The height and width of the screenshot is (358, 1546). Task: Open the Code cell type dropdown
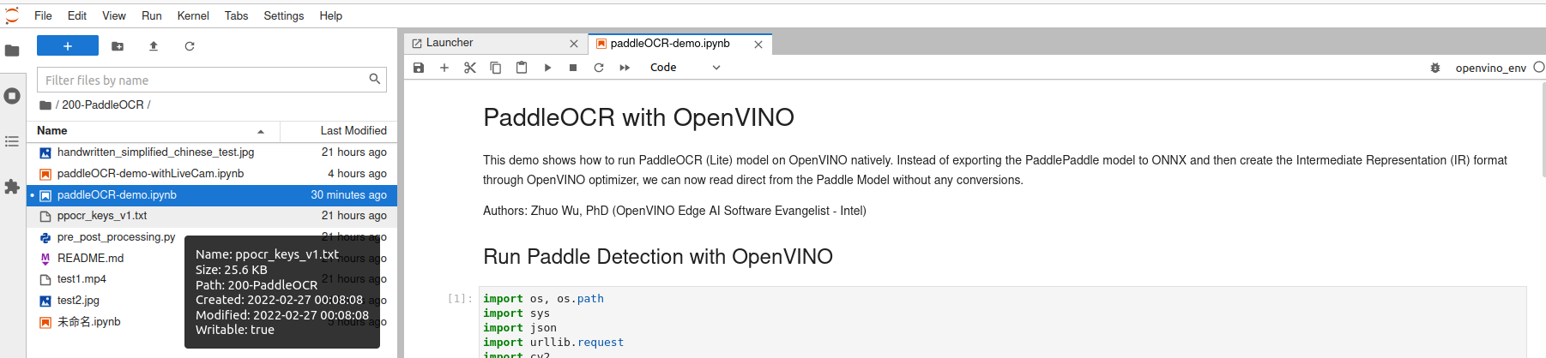[685, 68]
